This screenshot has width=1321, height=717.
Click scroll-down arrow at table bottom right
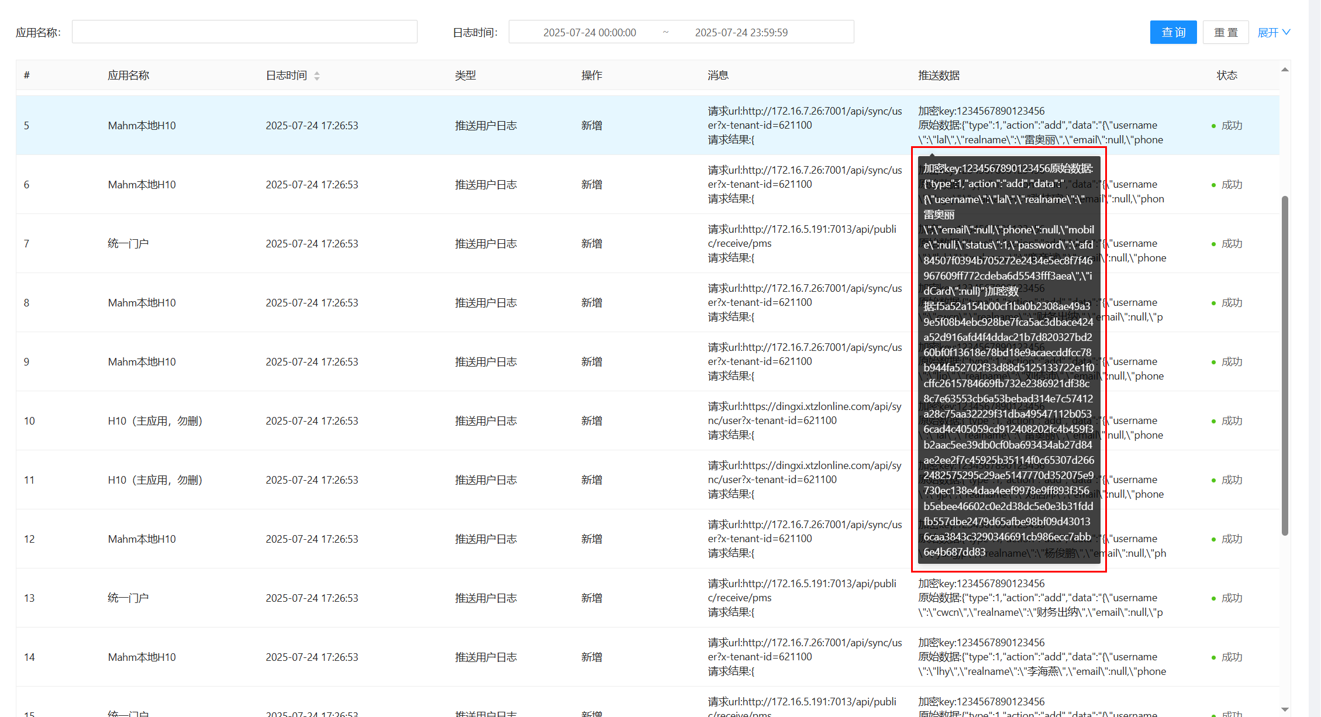(x=1285, y=709)
